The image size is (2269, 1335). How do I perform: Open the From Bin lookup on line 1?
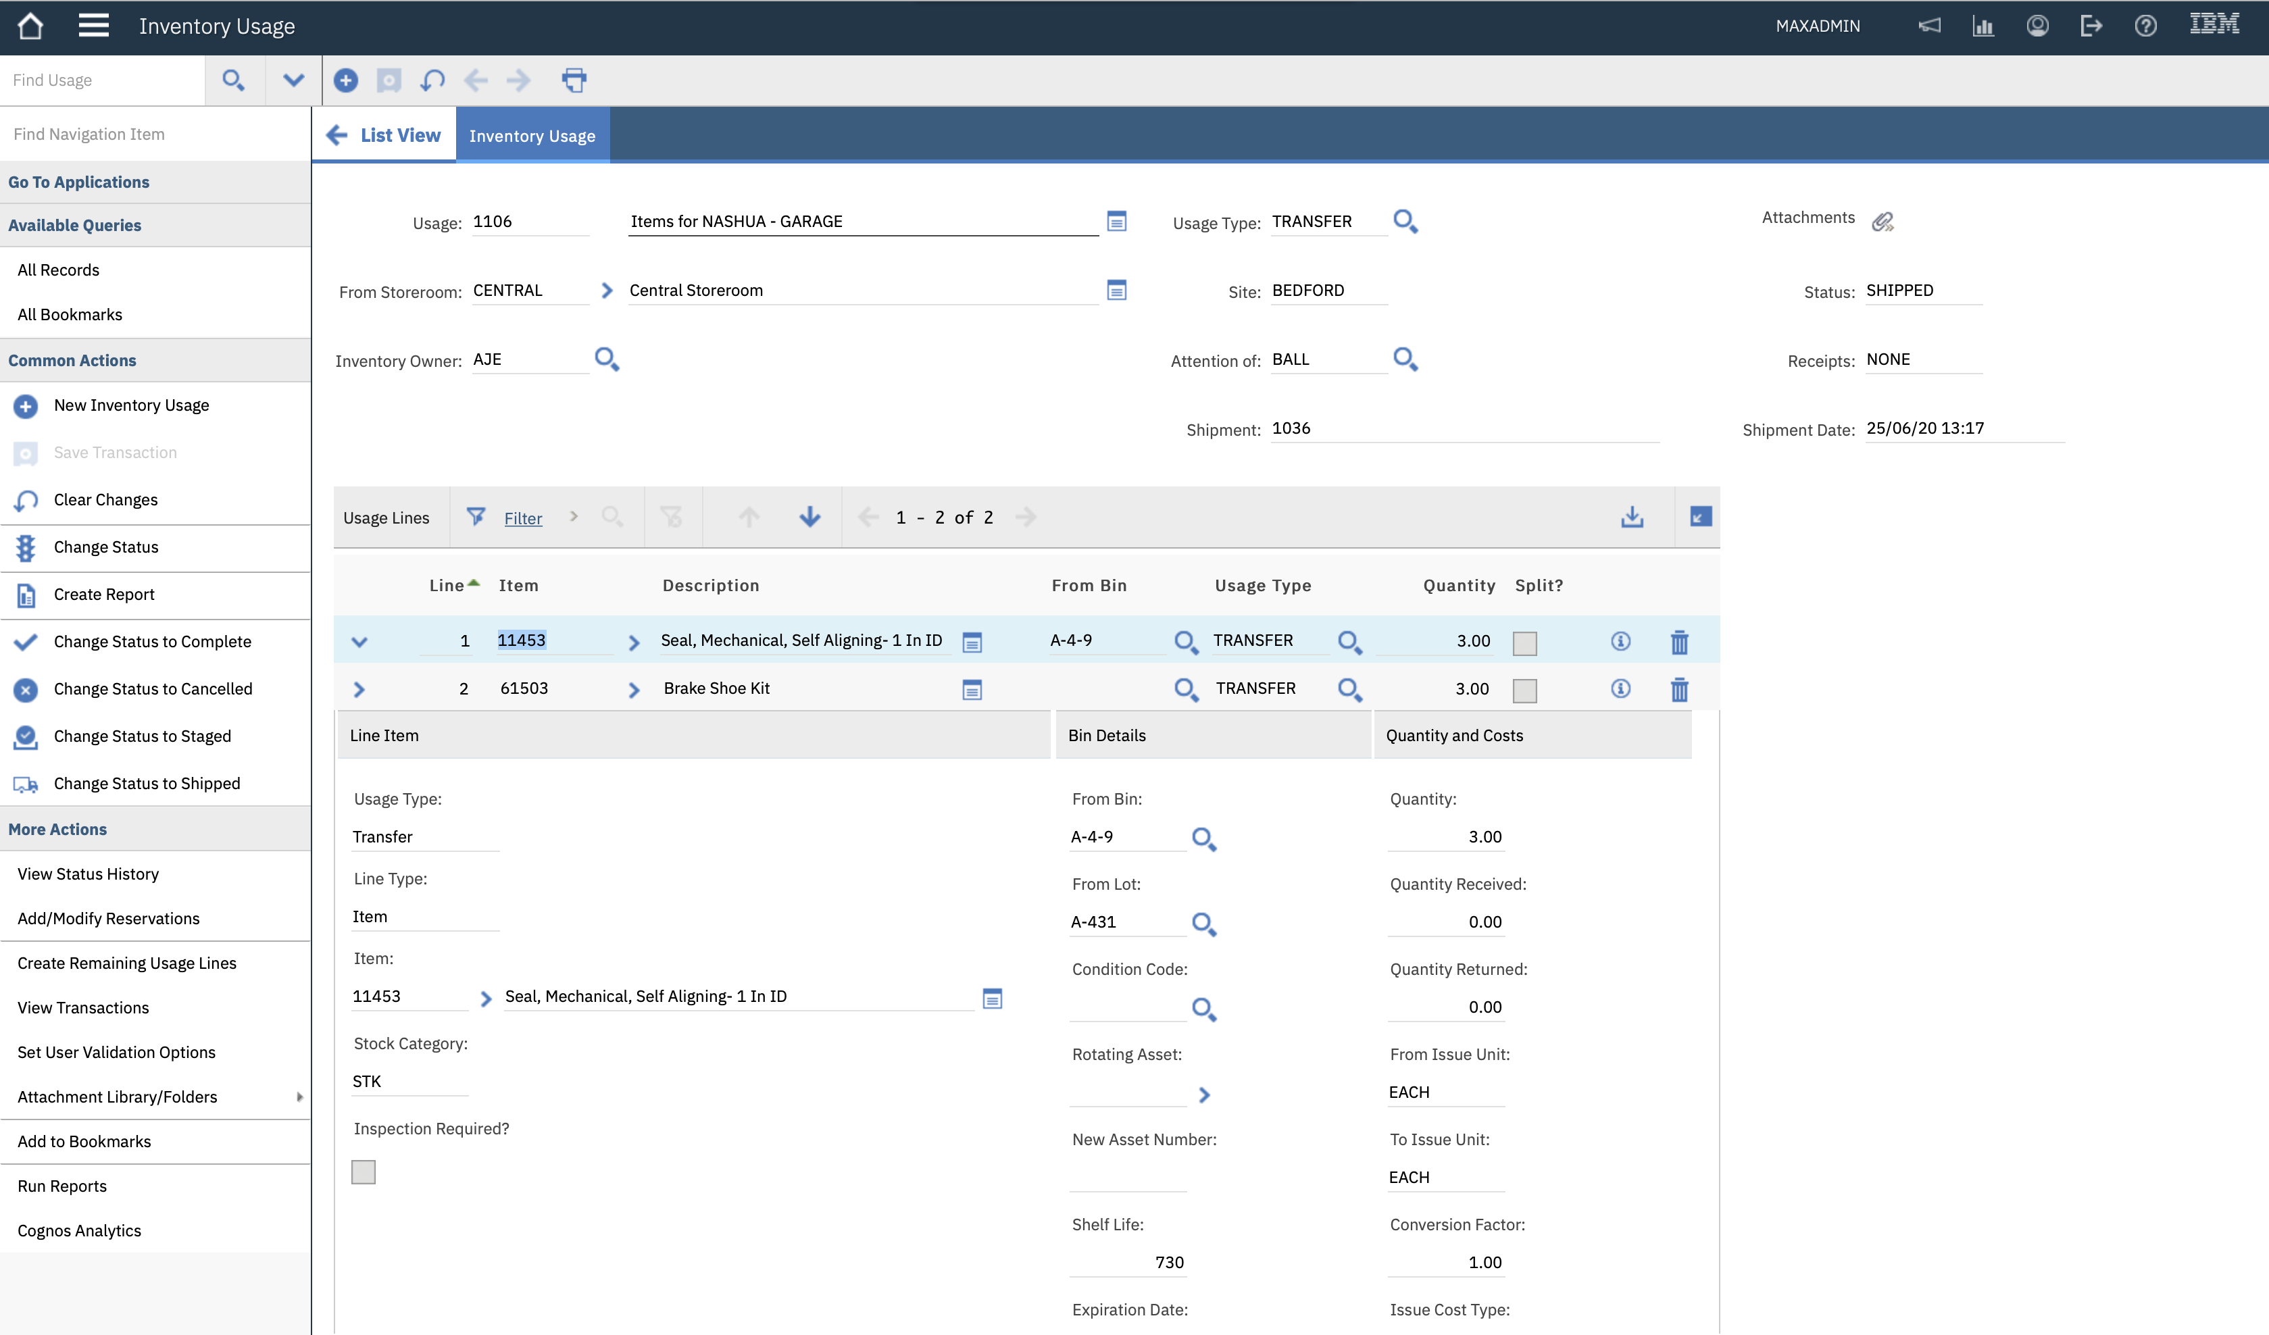[1185, 641]
